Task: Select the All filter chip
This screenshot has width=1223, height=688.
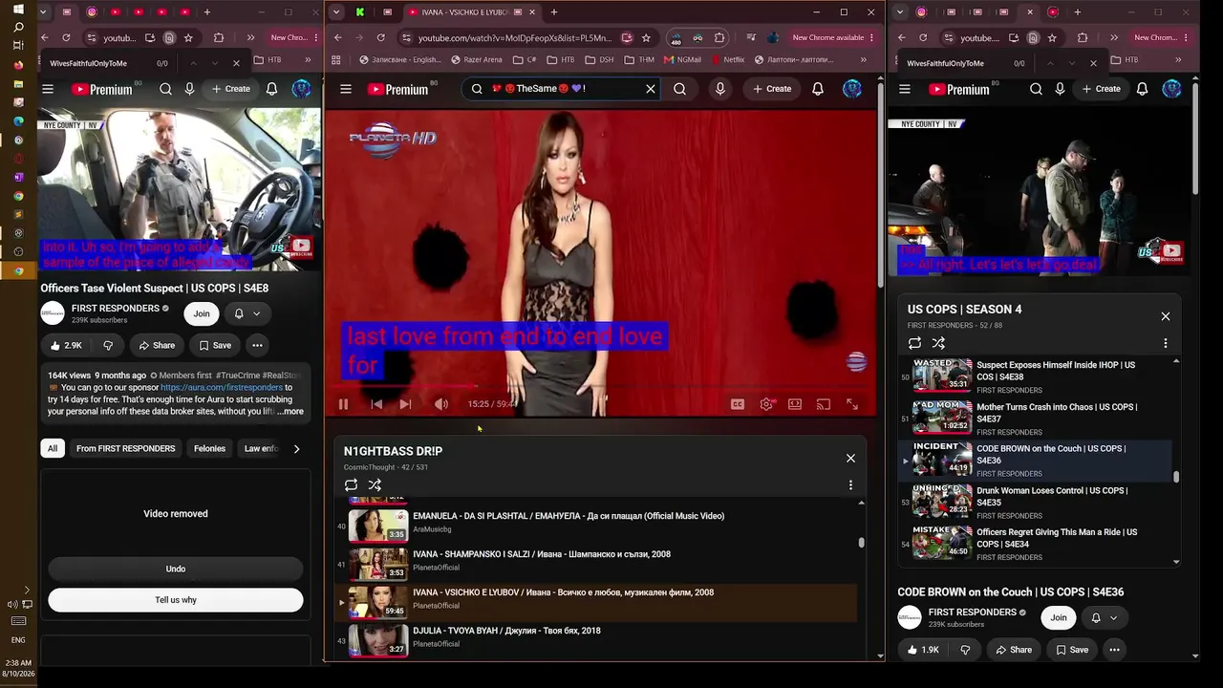Action: 53,448
